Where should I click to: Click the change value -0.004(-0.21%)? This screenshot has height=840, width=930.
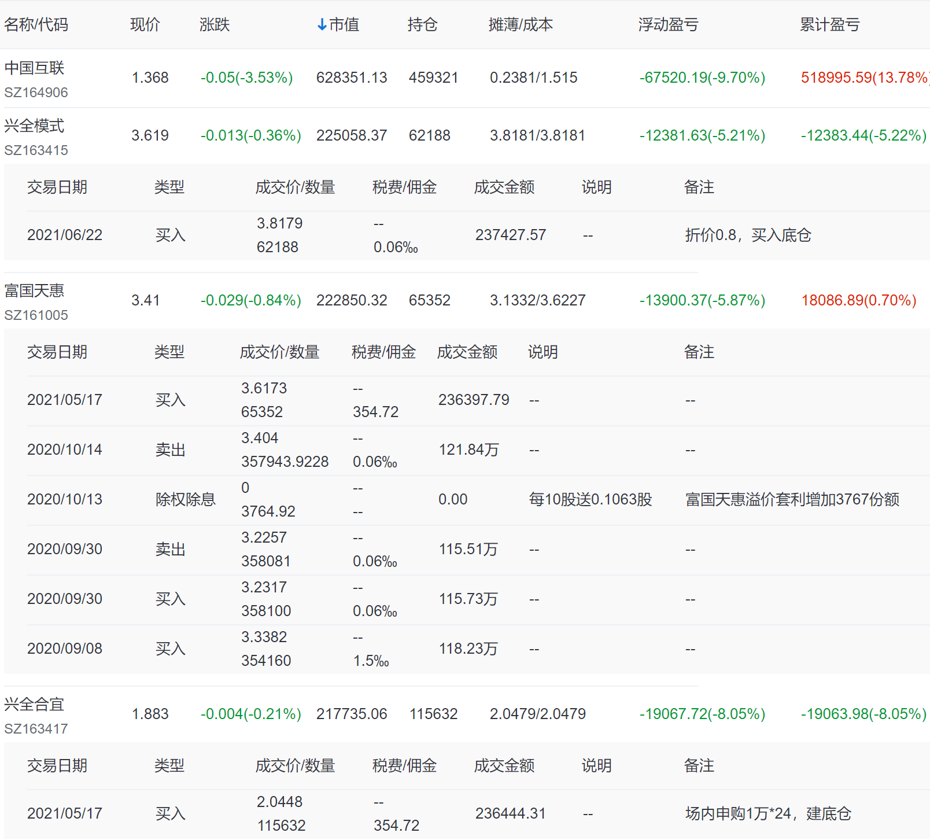(251, 714)
